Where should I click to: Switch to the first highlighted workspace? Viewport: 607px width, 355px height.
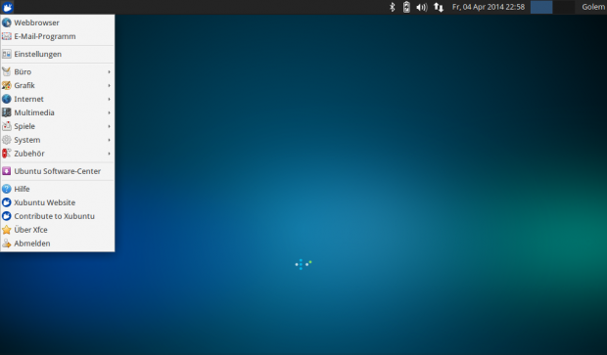[541, 7]
